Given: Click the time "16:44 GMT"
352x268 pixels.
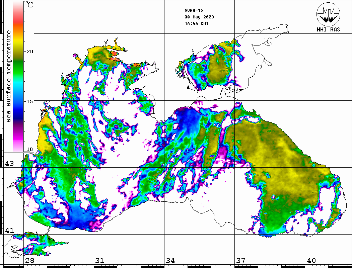Looking at the screenshot, I should point(196,24).
